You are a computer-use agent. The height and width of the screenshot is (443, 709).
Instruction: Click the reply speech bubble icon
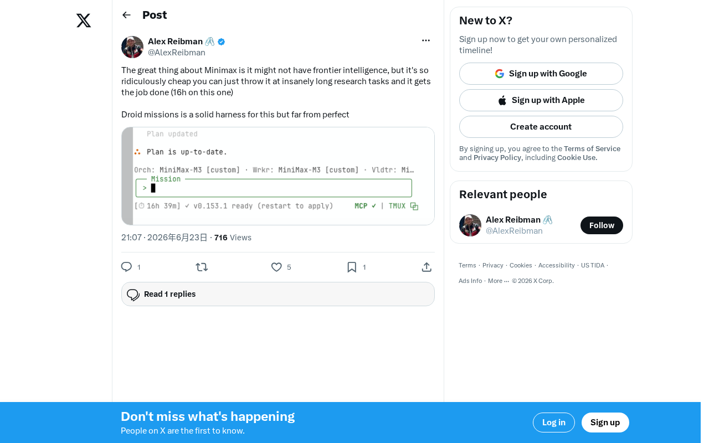(126, 267)
